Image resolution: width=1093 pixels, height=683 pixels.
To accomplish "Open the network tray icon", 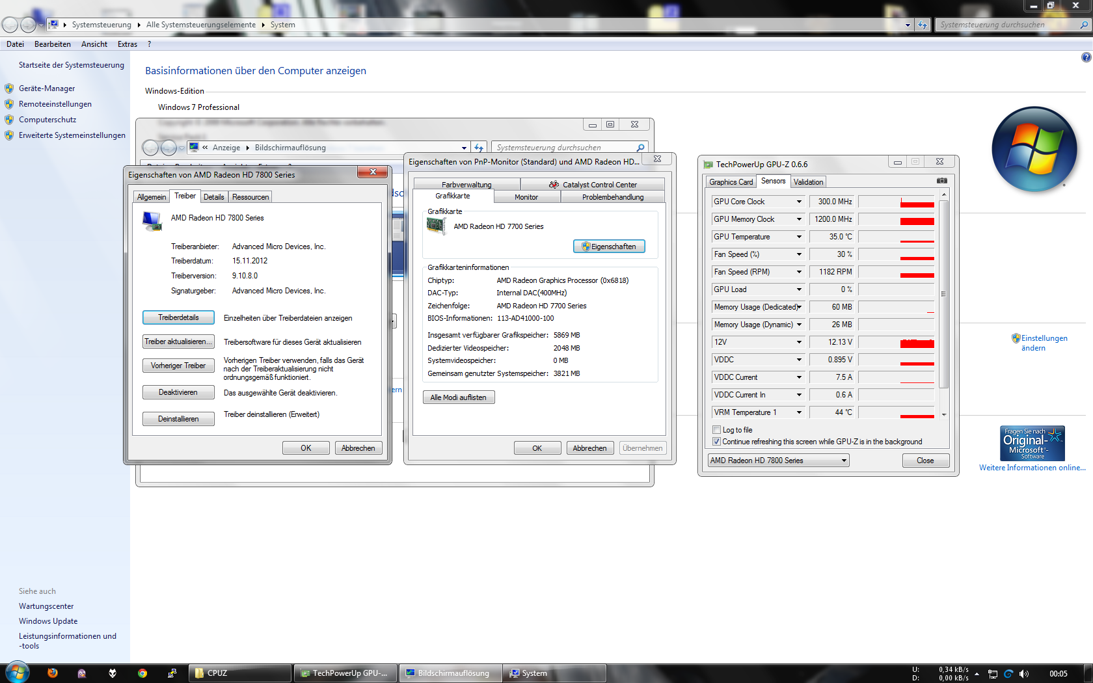I will click(993, 674).
